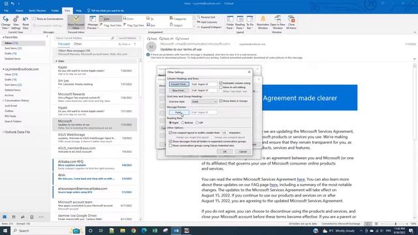
Task: Open the Help ribbon tab
Action: point(78,10)
